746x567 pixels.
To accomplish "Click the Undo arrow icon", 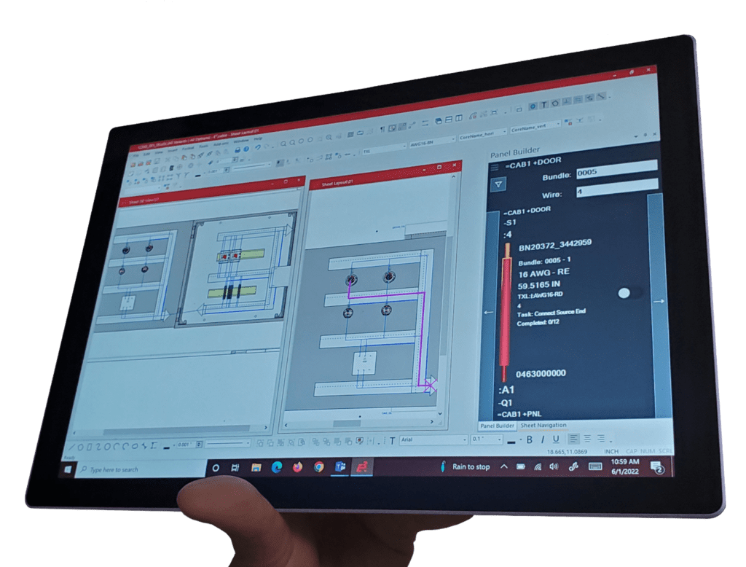I will (257, 148).
